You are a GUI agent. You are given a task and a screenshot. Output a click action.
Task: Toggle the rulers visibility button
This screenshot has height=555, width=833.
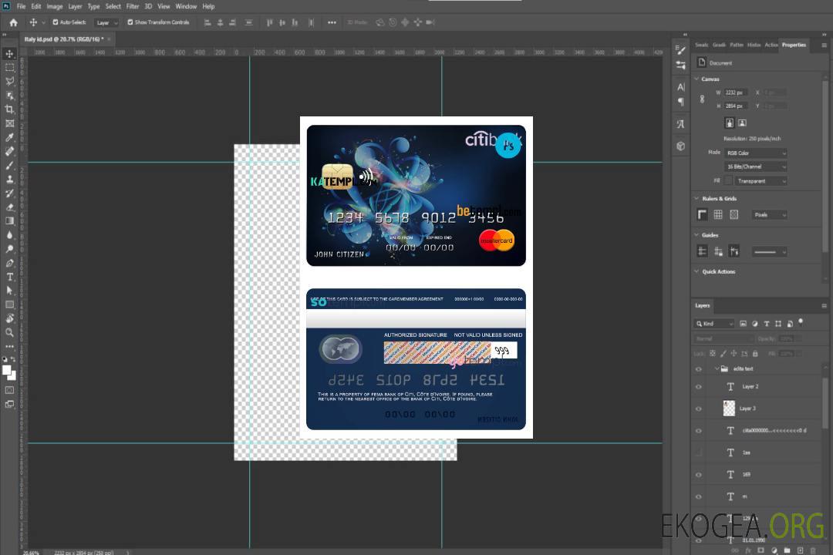click(x=703, y=214)
